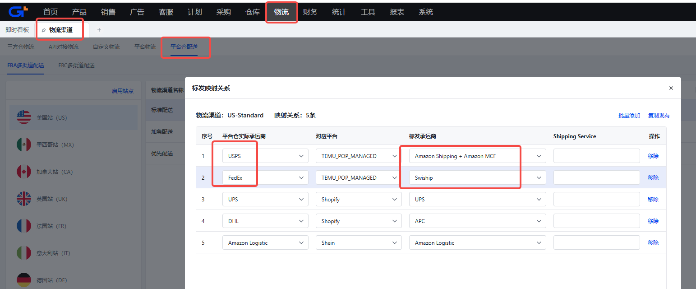
Task: Click 移除 for the USPS row
Action: [653, 156]
